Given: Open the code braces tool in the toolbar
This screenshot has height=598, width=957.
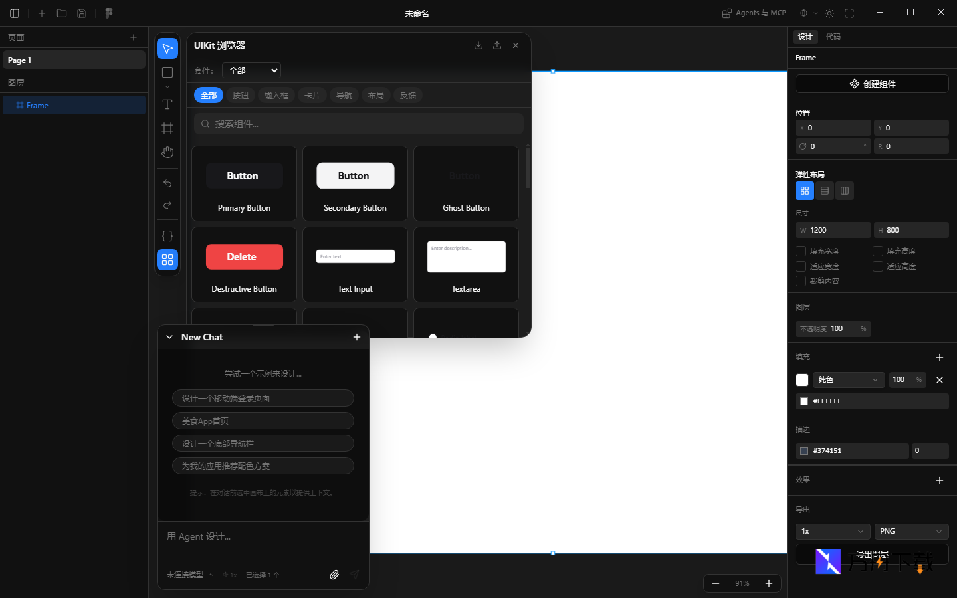Looking at the screenshot, I should 167,235.
